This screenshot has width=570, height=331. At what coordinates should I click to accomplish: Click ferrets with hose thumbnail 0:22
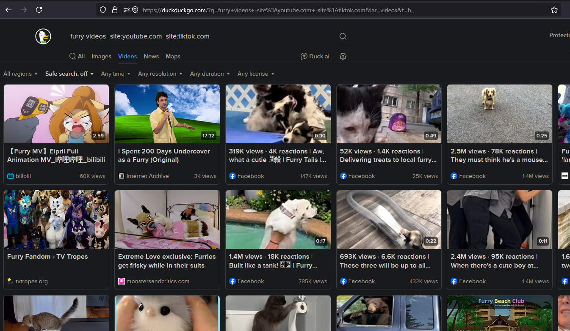click(x=389, y=219)
